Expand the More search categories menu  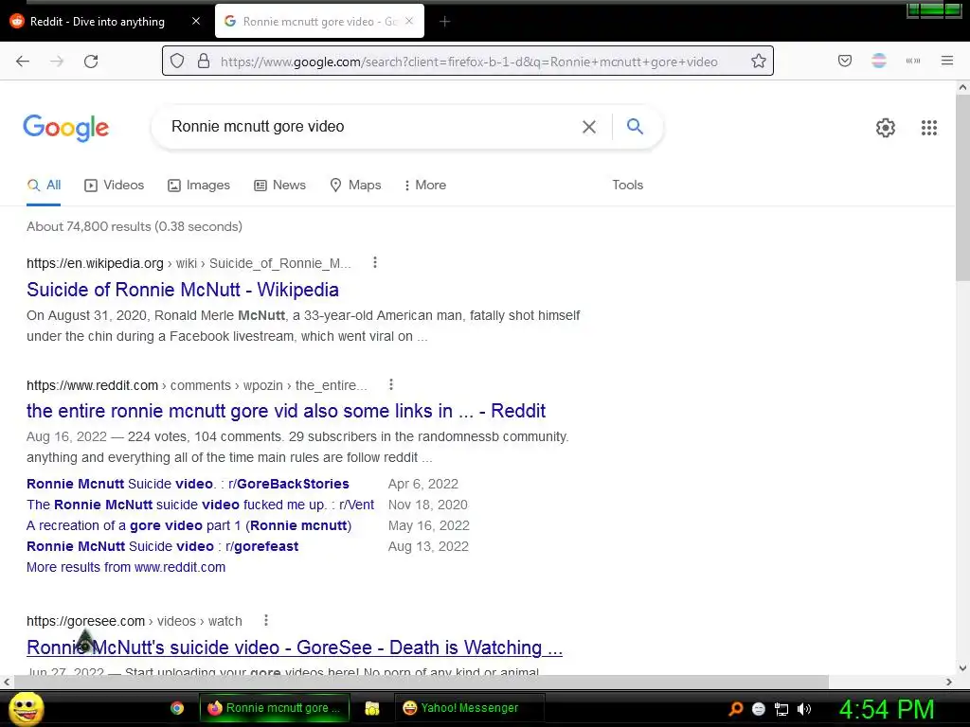click(425, 185)
